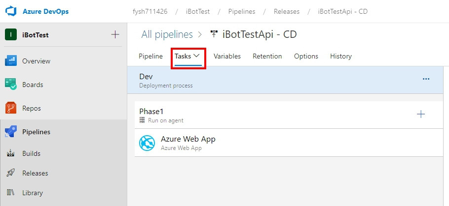This screenshot has height=206, width=449.
Task: Open the Releases rocket icon
Action: 11,173
